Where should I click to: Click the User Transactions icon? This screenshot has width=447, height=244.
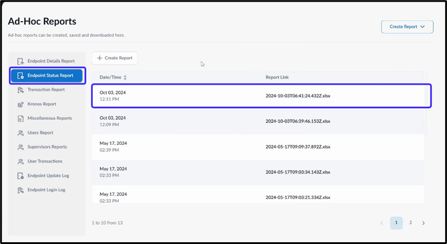click(x=20, y=161)
